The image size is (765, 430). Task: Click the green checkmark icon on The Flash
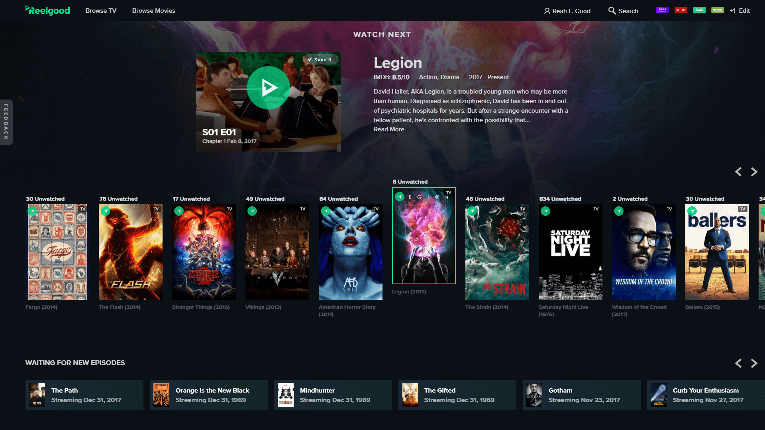click(x=105, y=210)
